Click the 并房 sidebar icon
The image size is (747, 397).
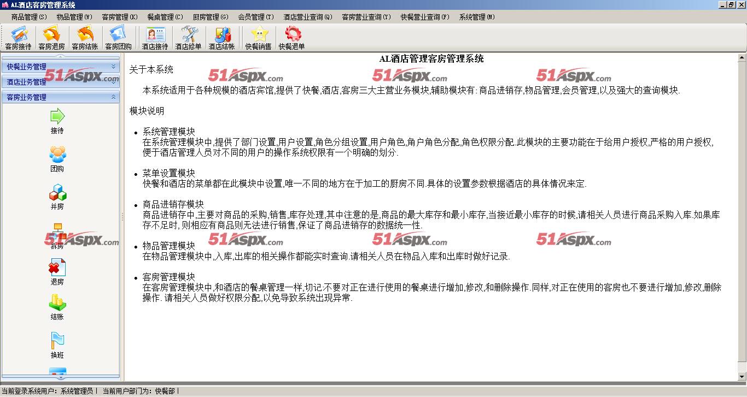click(57, 197)
